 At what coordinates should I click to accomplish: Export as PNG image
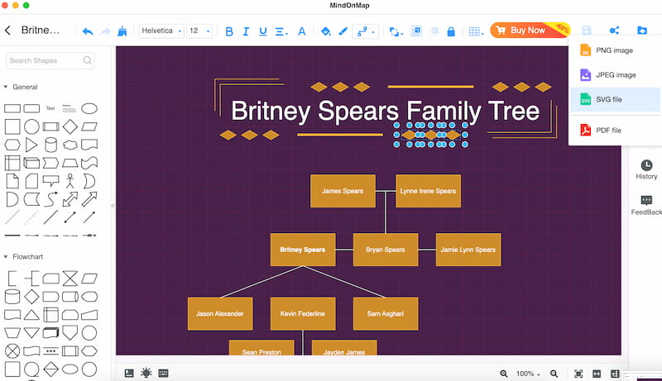coord(615,50)
